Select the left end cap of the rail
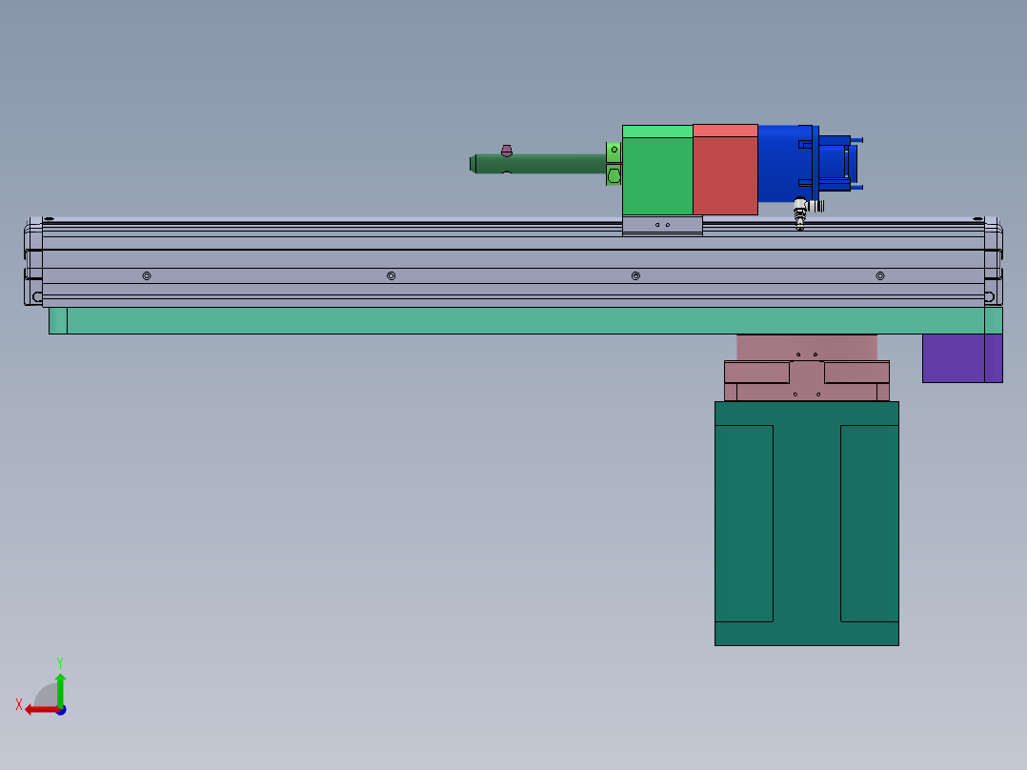Viewport: 1027px width, 770px height. pos(33,261)
